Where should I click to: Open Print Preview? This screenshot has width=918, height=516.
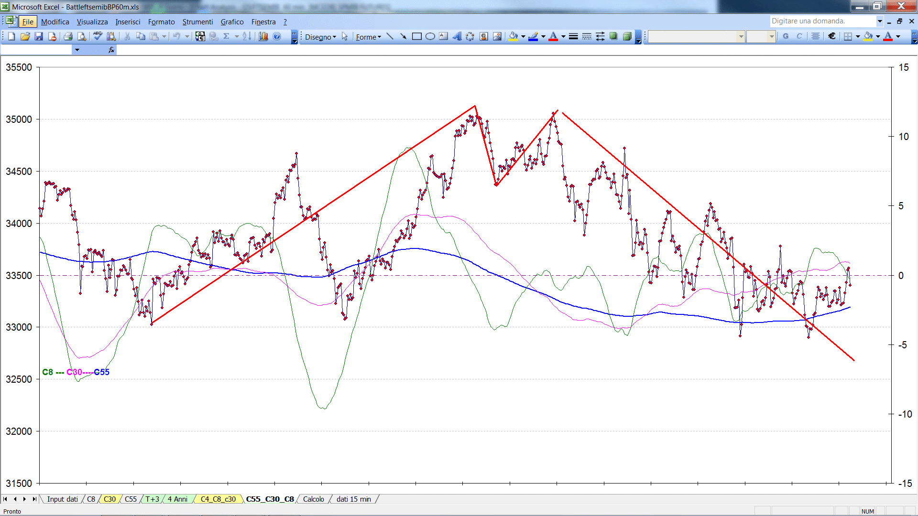point(82,36)
